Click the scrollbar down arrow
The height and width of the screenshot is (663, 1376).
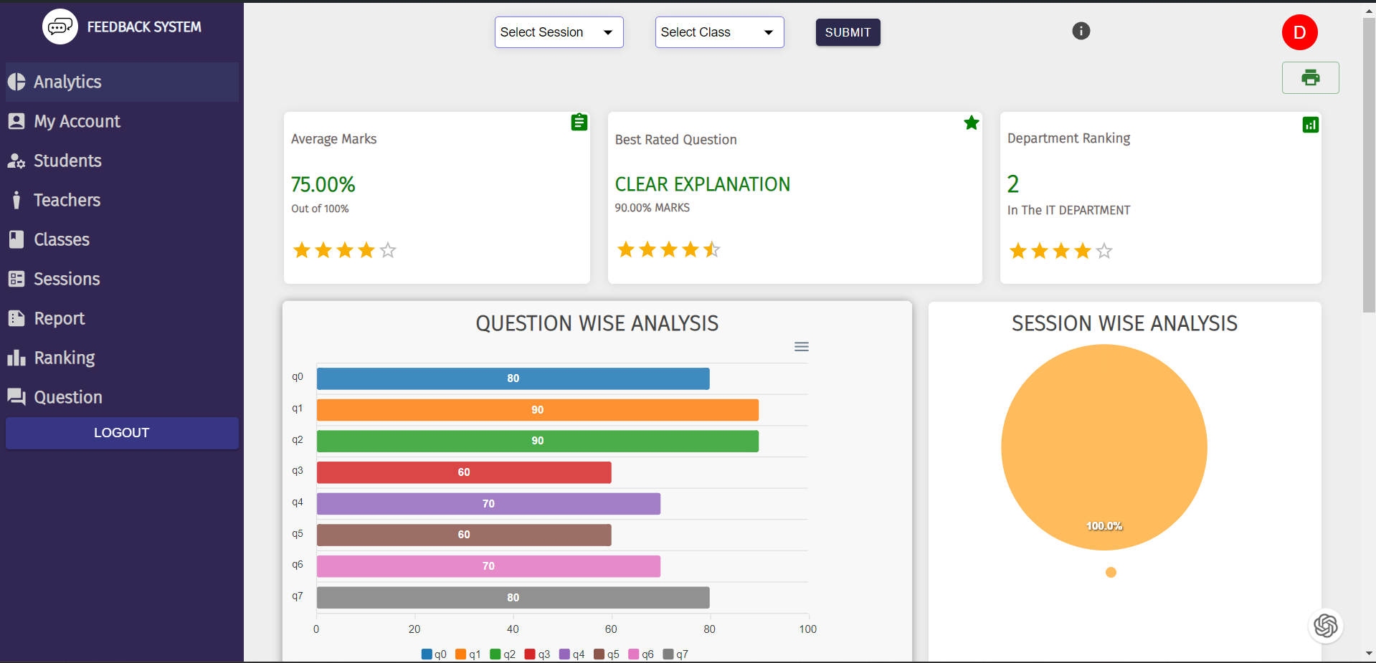[x=1369, y=654]
